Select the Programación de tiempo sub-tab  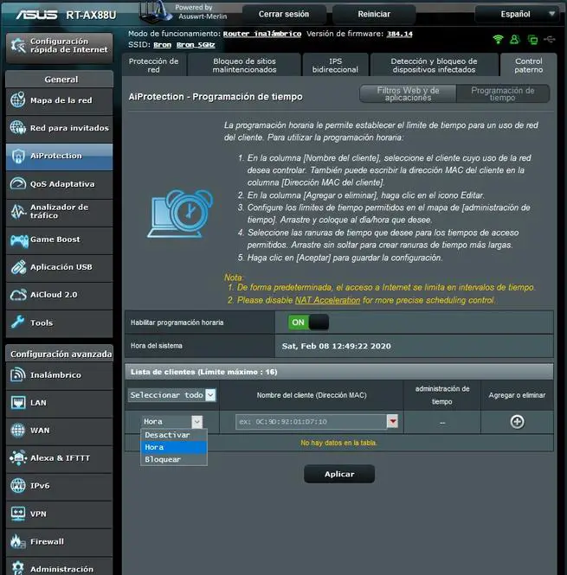click(502, 94)
